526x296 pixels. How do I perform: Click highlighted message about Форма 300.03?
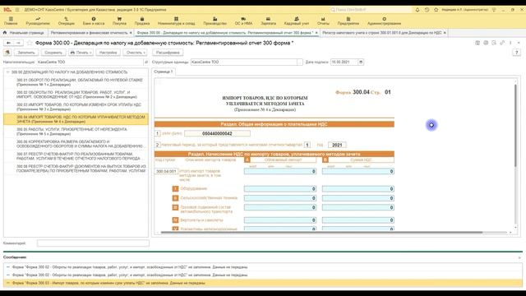click(263, 283)
